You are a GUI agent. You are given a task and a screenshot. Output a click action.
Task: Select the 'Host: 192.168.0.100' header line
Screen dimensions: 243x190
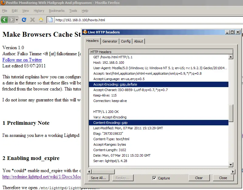(159, 63)
